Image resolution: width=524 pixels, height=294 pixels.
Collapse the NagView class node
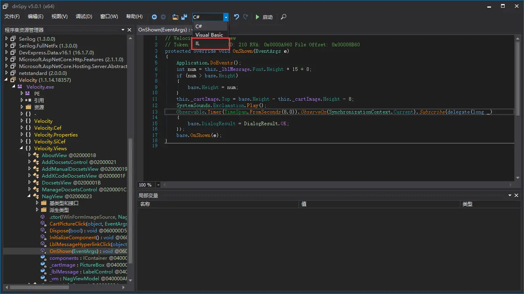pos(29,197)
